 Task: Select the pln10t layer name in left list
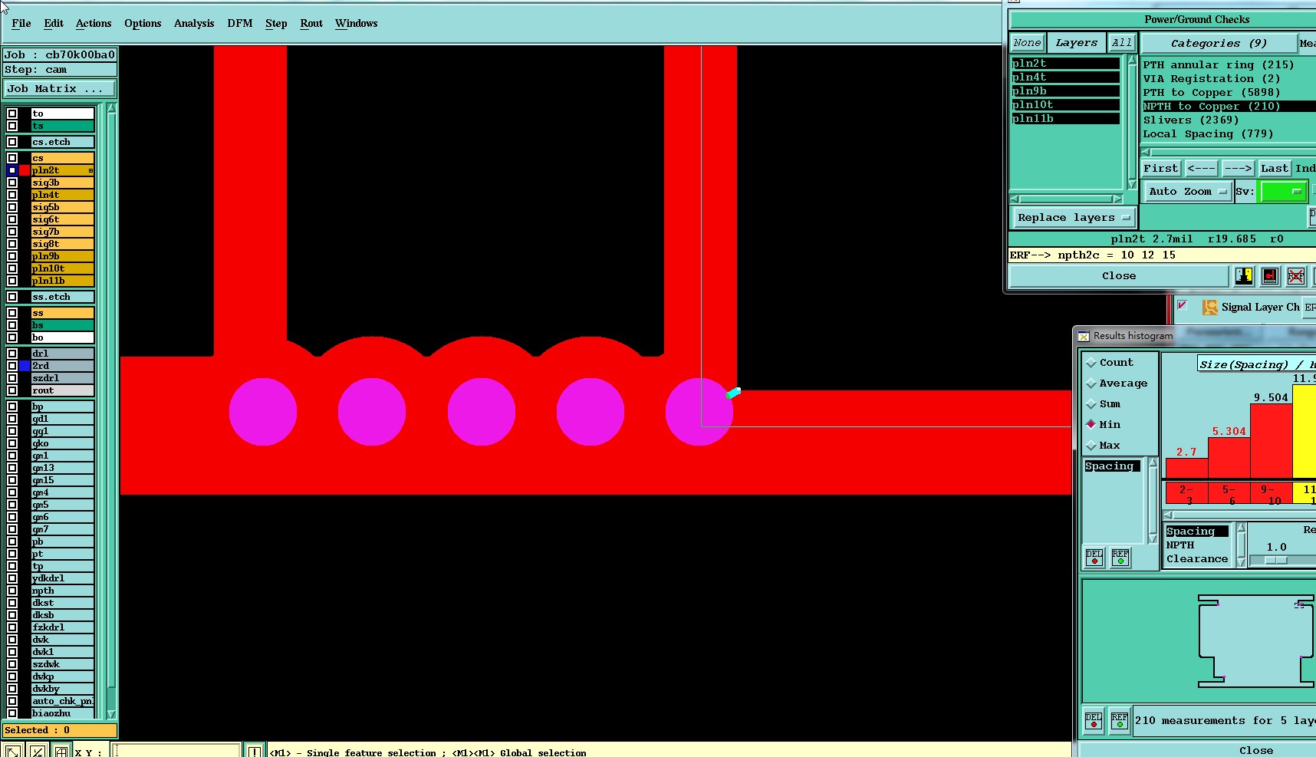point(62,268)
